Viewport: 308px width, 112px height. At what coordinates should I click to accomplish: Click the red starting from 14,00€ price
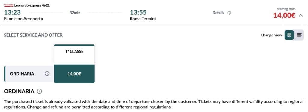coord(284,16)
